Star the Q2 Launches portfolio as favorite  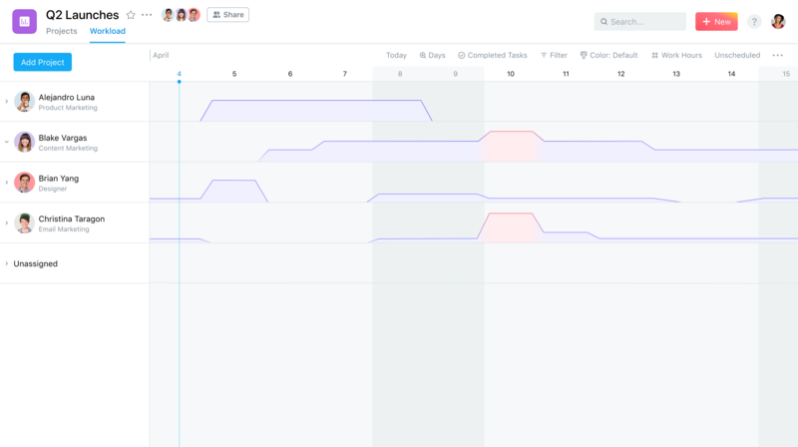coord(131,15)
